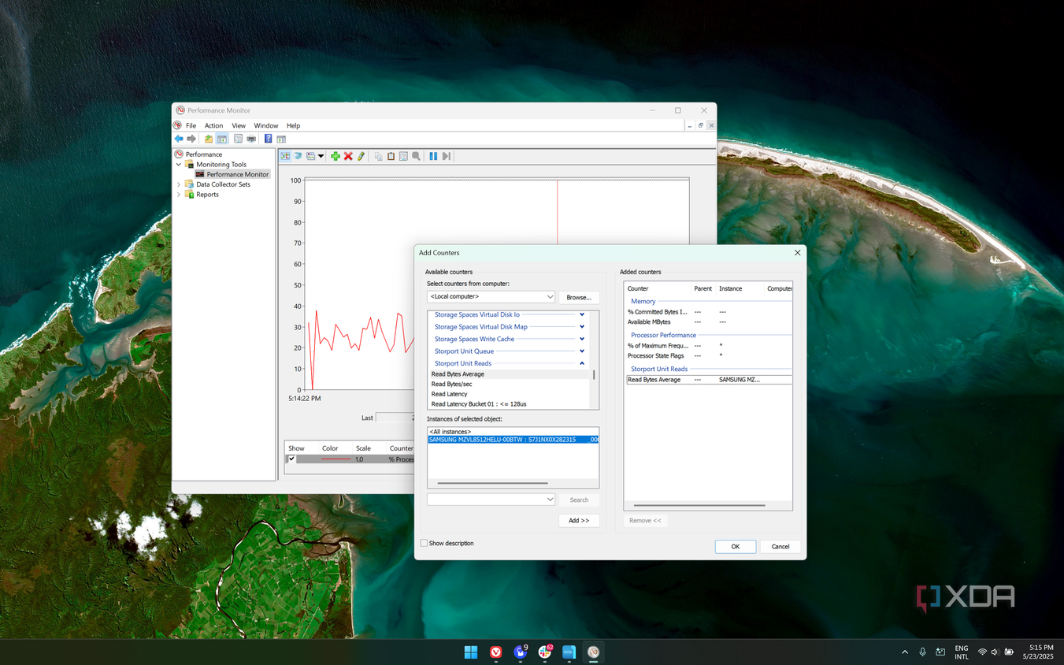Click the printer icon in the main toolbar
This screenshot has width=1064, height=665.
251,139
